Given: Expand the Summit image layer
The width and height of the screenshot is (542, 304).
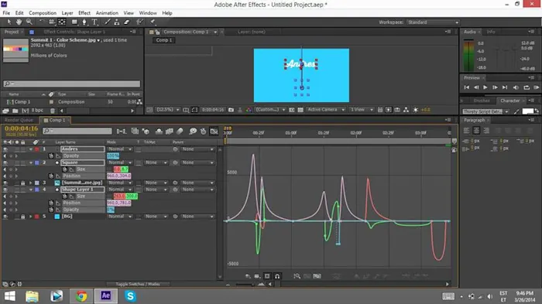Looking at the screenshot, I should tap(31, 183).
